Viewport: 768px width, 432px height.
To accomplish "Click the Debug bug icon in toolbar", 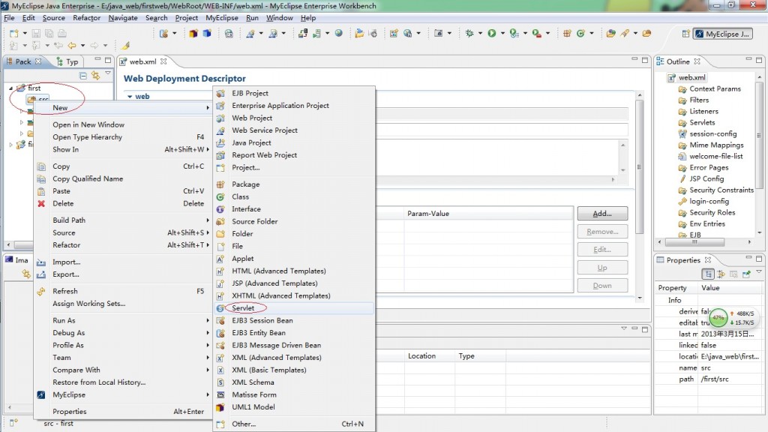I will pyautogui.click(x=469, y=34).
